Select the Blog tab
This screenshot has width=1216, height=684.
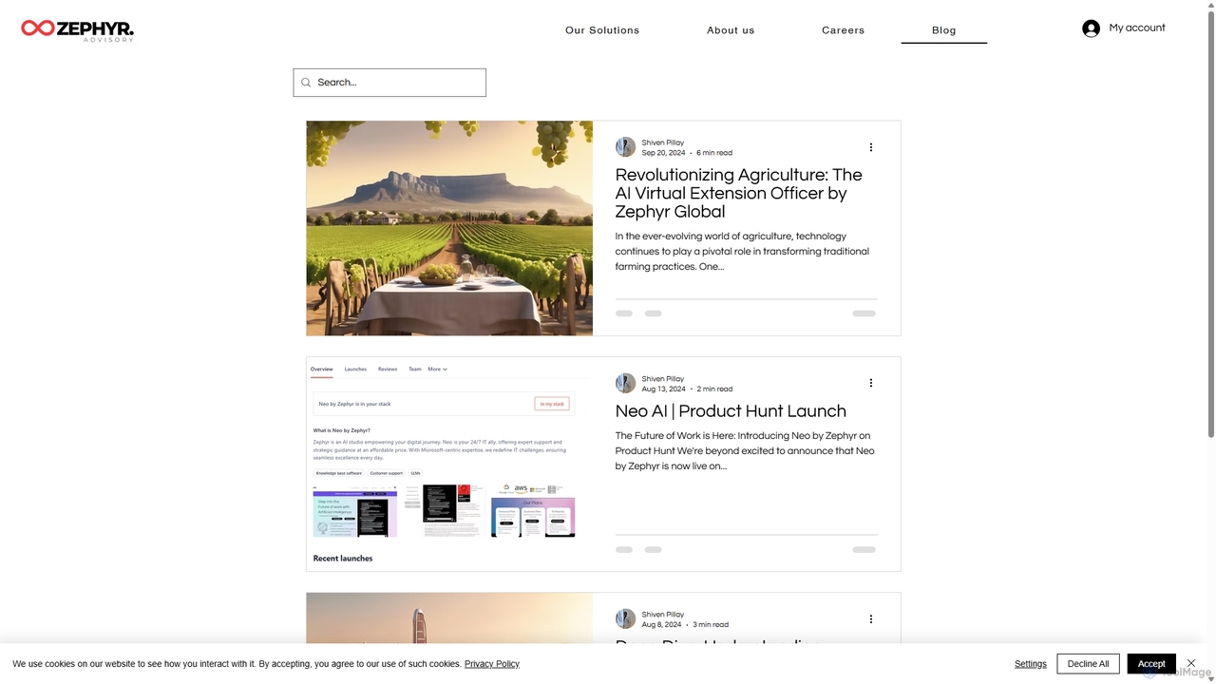(944, 30)
